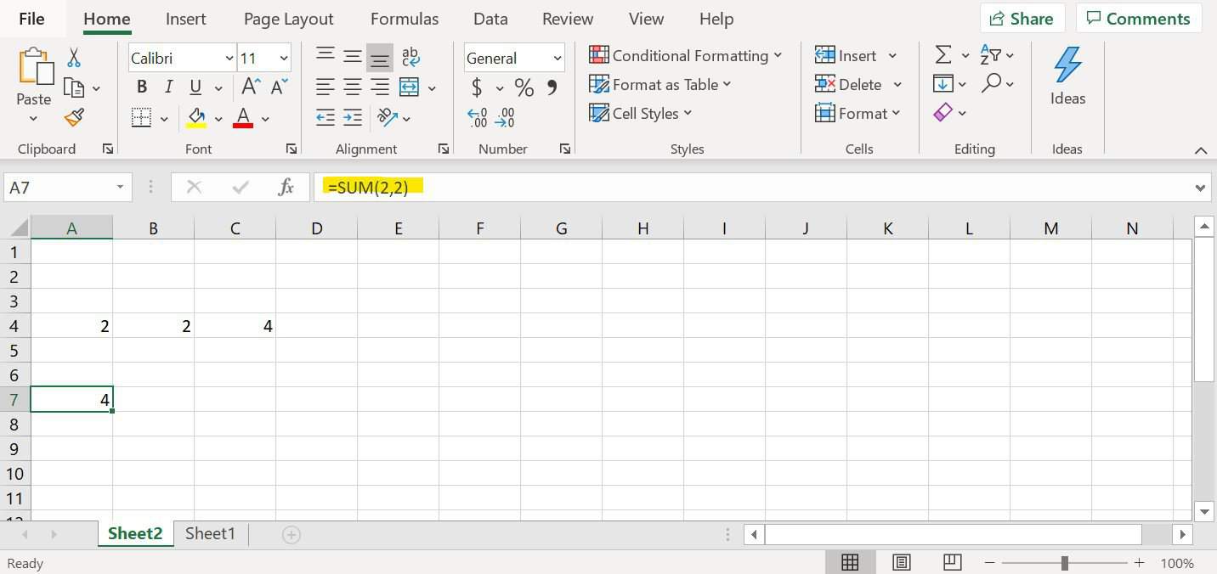Switch to the Sheet1 worksheet tab
Viewport: 1217px width, 574px height.
pos(210,533)
